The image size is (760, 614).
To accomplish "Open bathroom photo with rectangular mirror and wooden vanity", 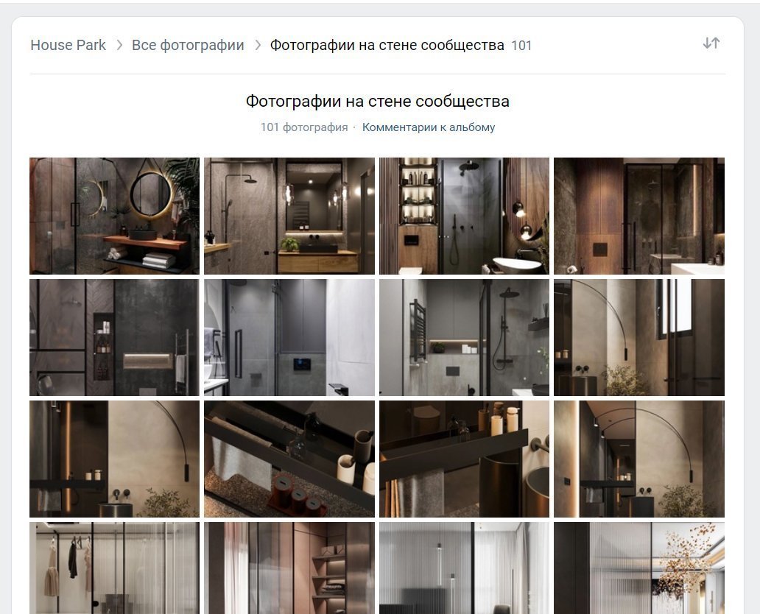I will click(289, 216).
